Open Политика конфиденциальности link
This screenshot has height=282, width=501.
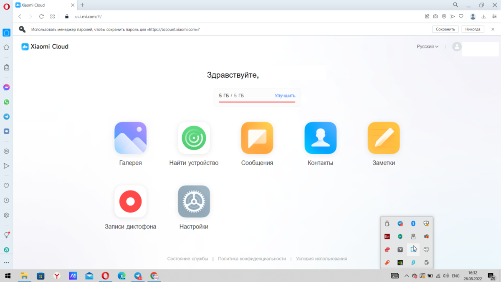252,259
